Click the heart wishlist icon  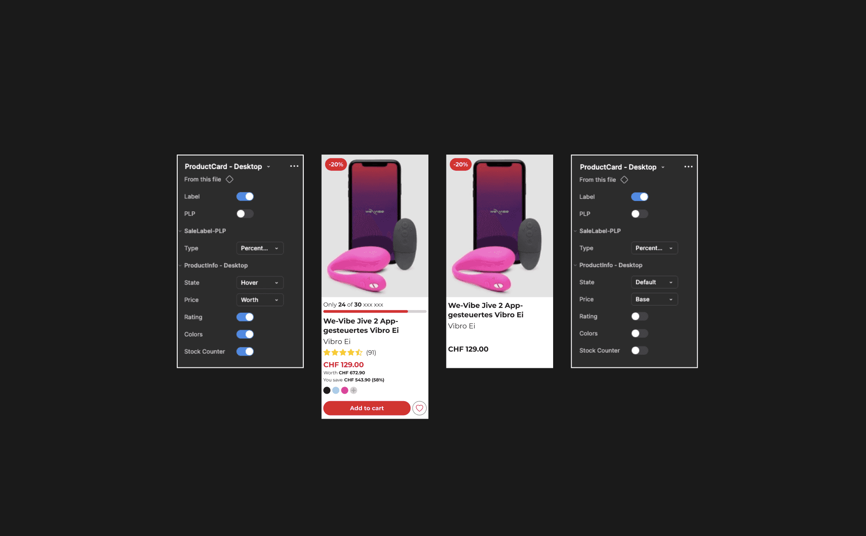click(x=419, y=408)
